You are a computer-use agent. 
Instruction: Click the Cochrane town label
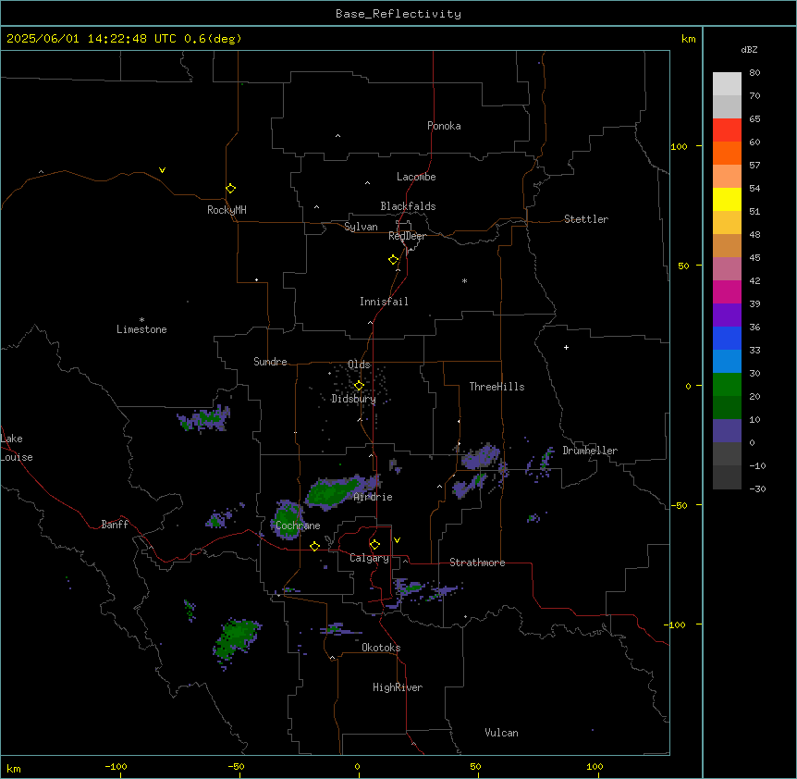point(298,526)
